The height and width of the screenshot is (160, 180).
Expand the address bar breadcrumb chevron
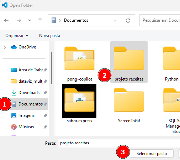tap(60, 20)
